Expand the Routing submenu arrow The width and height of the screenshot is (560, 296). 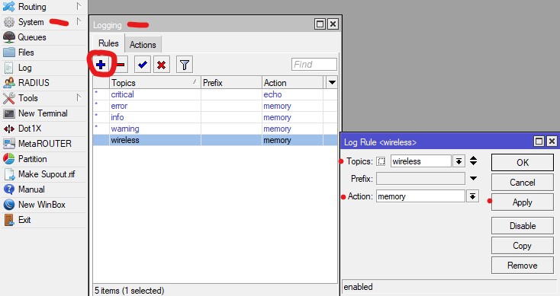pyautogui.click(x=79, y=6)
